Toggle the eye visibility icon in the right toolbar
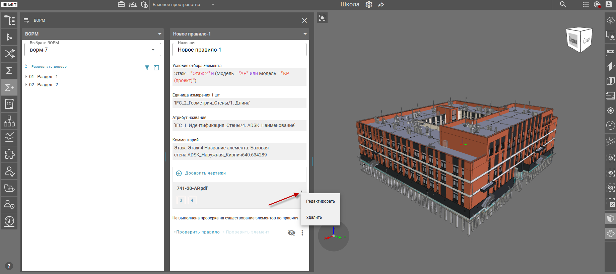The height and width of the screenshot is (274, 616). (610, 173)
